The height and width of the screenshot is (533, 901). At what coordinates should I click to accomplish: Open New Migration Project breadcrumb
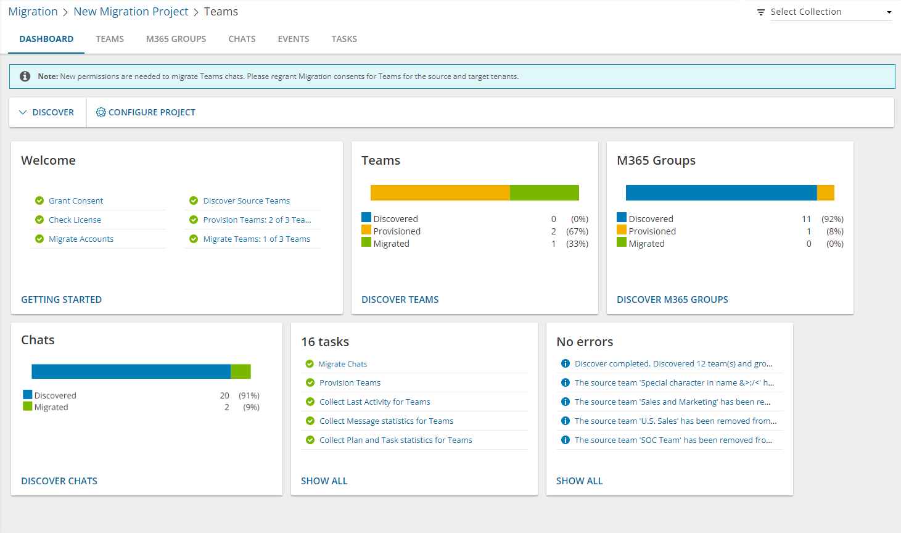pos(131,12)
